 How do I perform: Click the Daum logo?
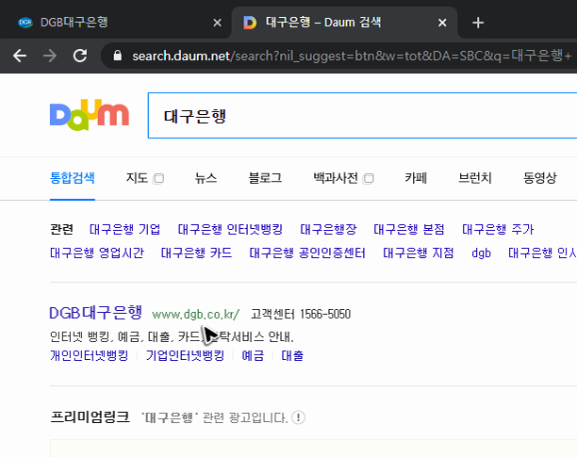click(90, 115)
